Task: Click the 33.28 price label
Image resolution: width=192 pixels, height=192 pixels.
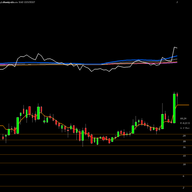Action: (x=184, y=119)
